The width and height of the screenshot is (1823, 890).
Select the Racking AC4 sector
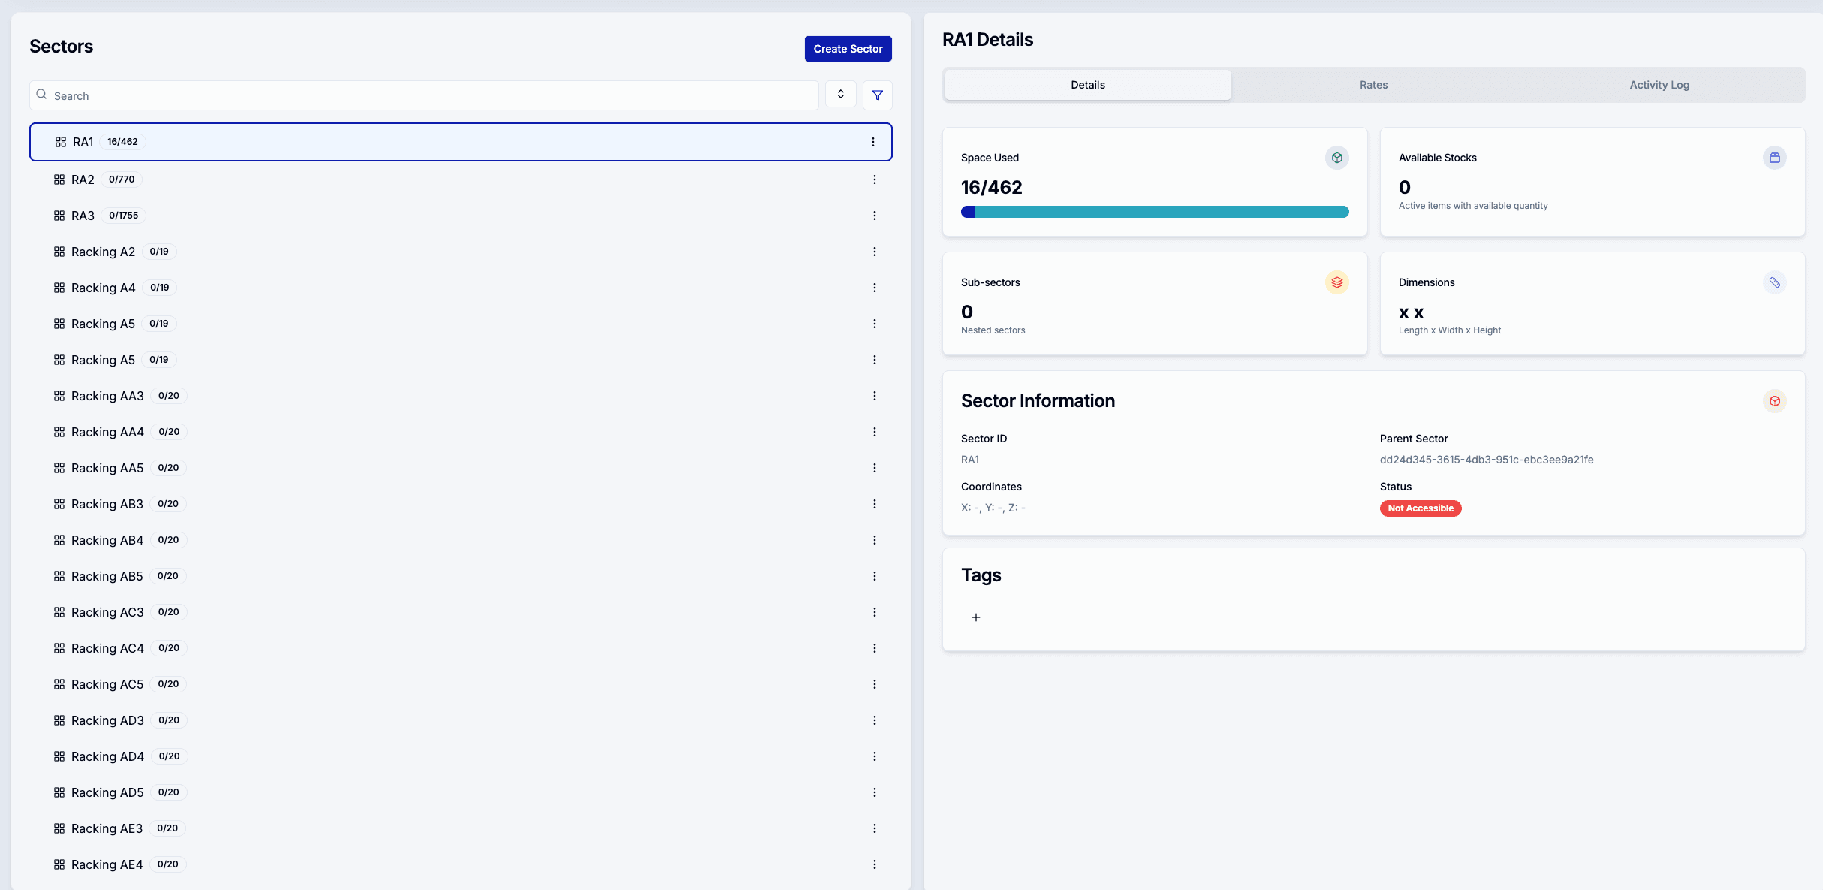tap(107, 648)
